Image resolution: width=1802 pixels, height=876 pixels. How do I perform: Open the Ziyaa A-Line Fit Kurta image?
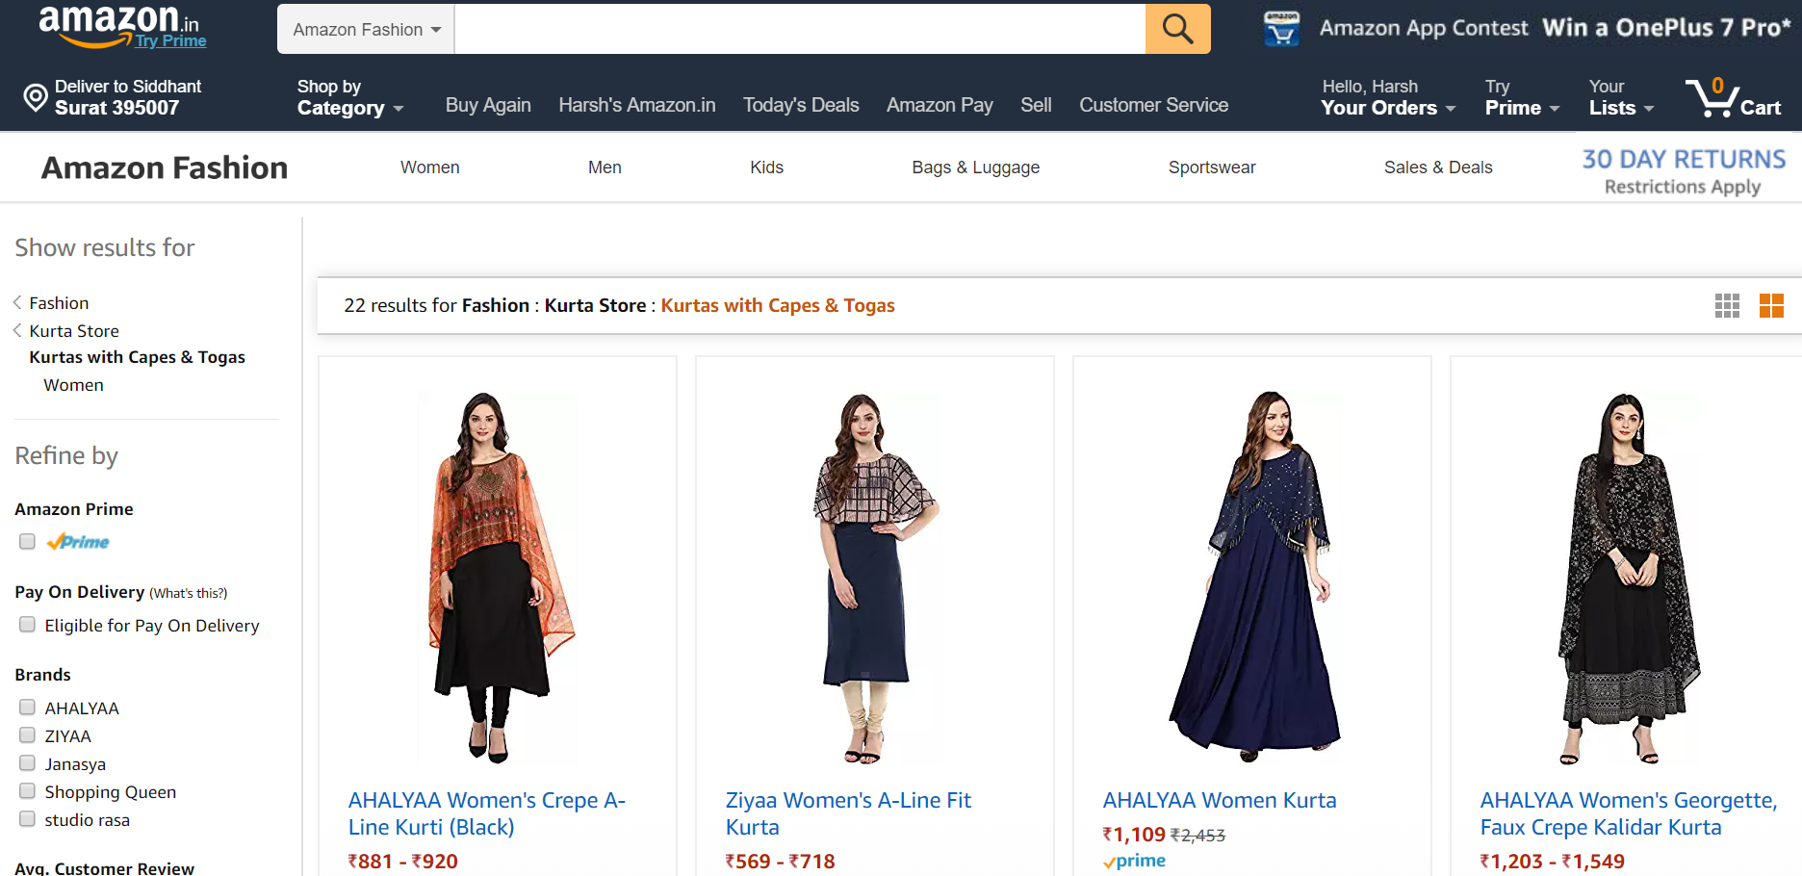tap(874, 578)
